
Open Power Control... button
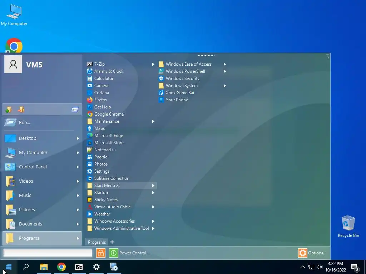click(x=129, y=253)
